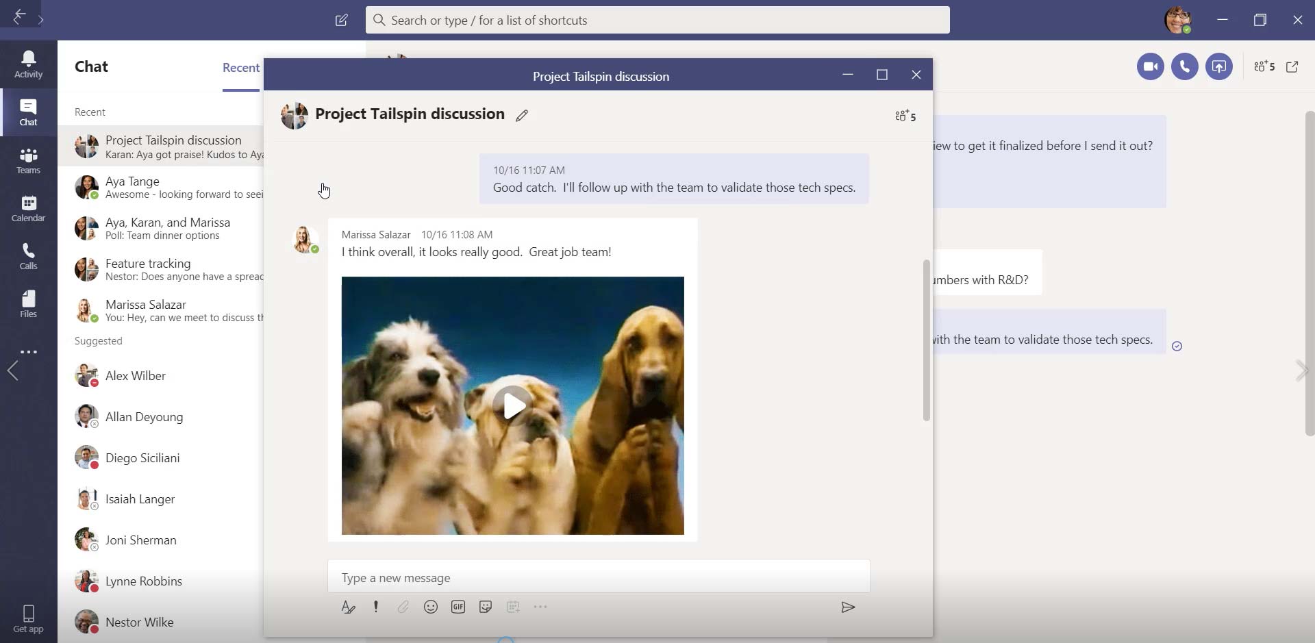Maximize the Project Tailspin pop-out window
The height and width of the screenshot is (643, 1315).
(882, 75)
